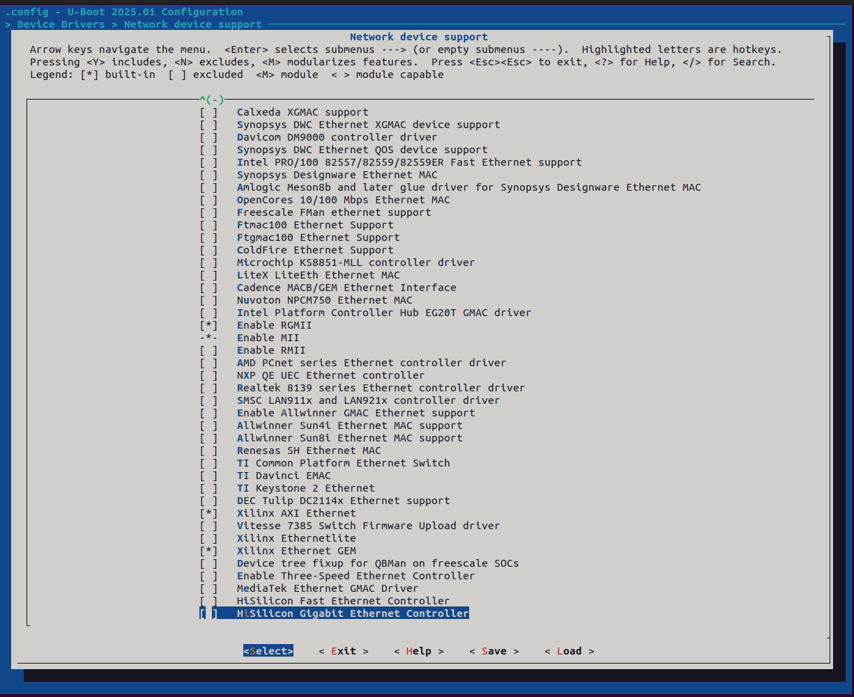Select Allwinner Sun8i Ethernet MAC support

click(350, 438)
